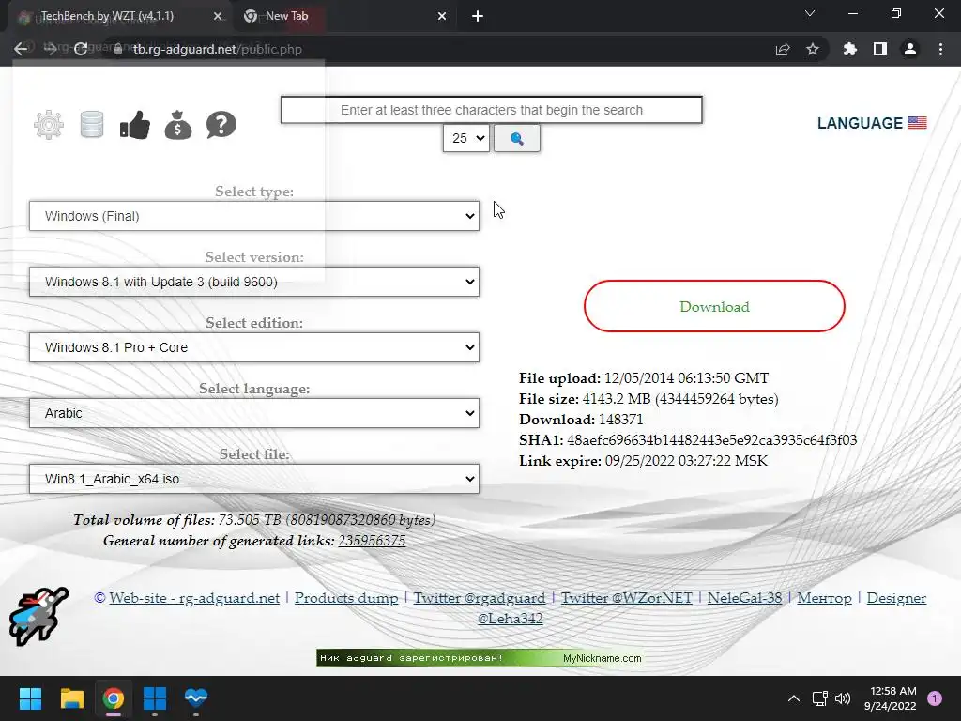Viewport: 961px width, 721px height.
Task: Close the TechBench by WZT tab
Action: 218,17
